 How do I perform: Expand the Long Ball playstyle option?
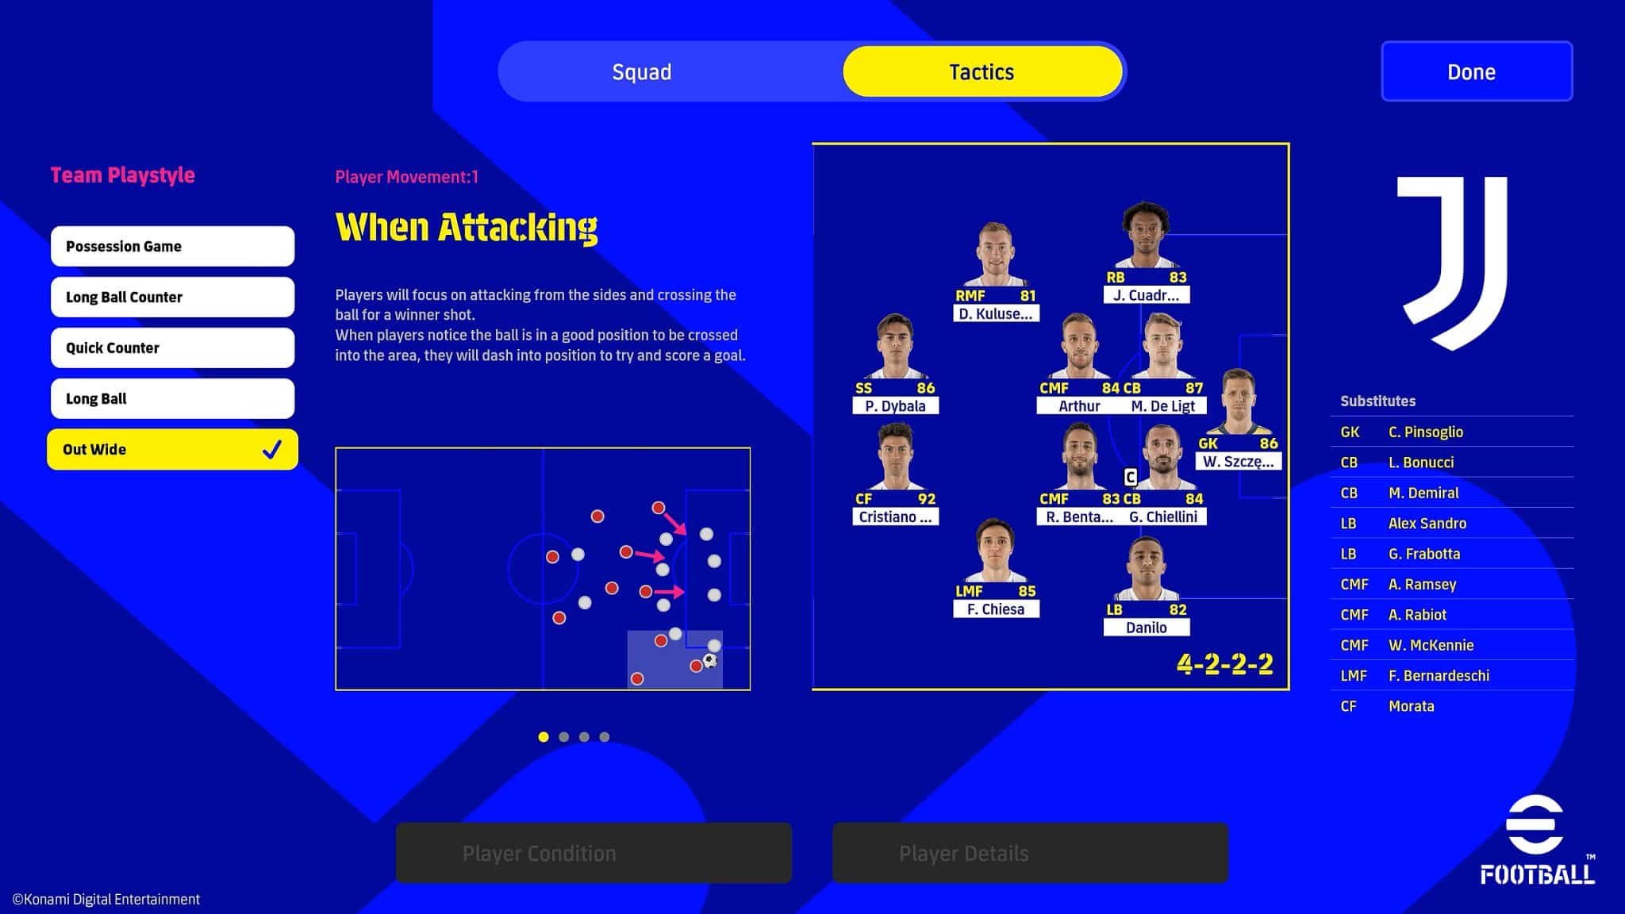174,397
